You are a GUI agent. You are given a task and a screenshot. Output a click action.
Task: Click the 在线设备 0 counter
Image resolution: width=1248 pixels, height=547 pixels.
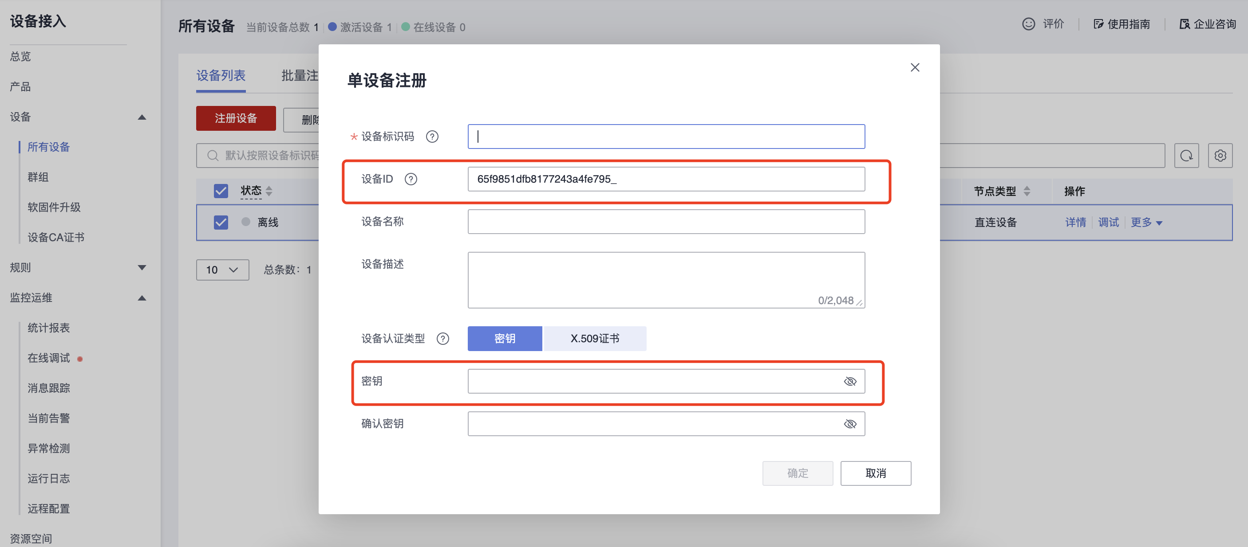pyautogui.click(x=434, y=27)
